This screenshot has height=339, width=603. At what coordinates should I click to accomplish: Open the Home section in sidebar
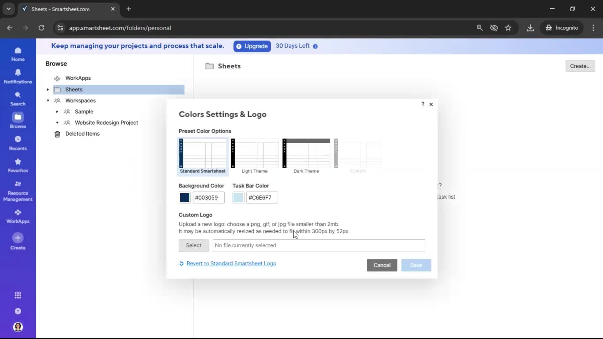click(18, 54)
